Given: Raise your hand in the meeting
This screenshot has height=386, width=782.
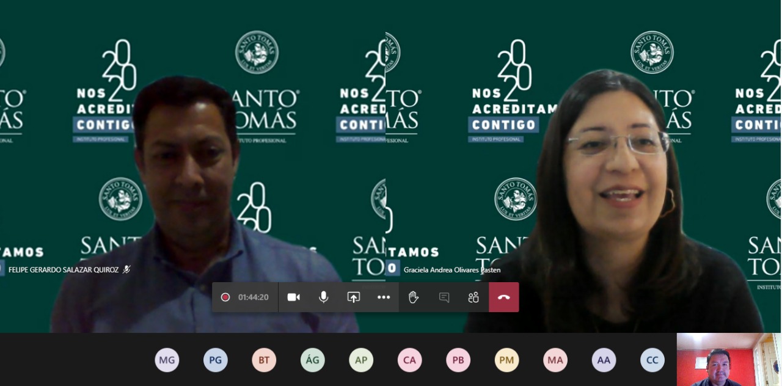Looking at the screenshot, I should 414,297.
